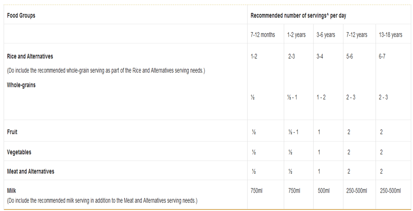The height and width of the screenshot is (211, 413).
Task: Select the 7-12 years column header
Action: 356,35
